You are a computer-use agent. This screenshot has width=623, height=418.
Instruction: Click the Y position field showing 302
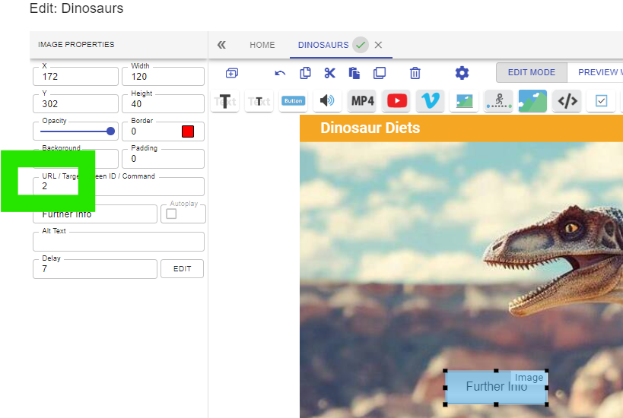(75, 103)
